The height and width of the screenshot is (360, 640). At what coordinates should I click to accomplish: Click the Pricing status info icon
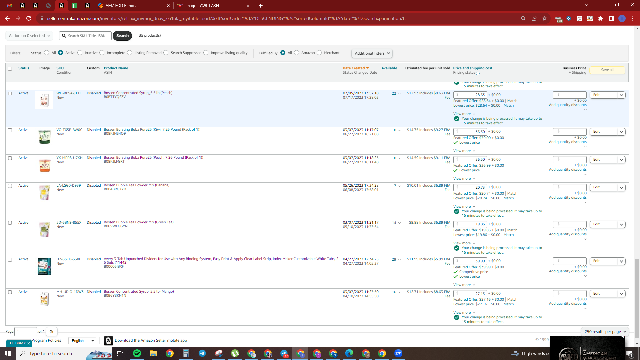click(478, 73)
